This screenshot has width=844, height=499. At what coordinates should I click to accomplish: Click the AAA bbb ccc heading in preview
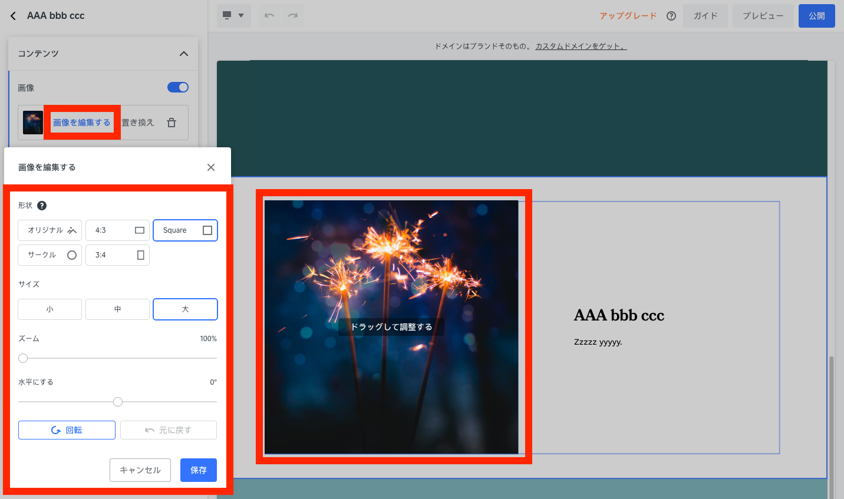tap(619, 315)
